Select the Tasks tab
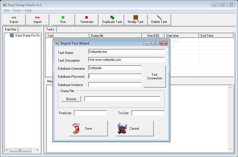This screenshot has height=157, width=238. click(x=50, y=29)
